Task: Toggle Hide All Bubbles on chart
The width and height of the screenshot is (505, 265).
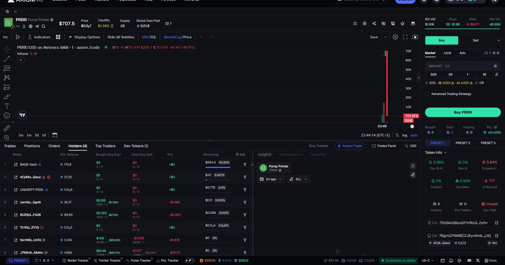Action: 121,37
